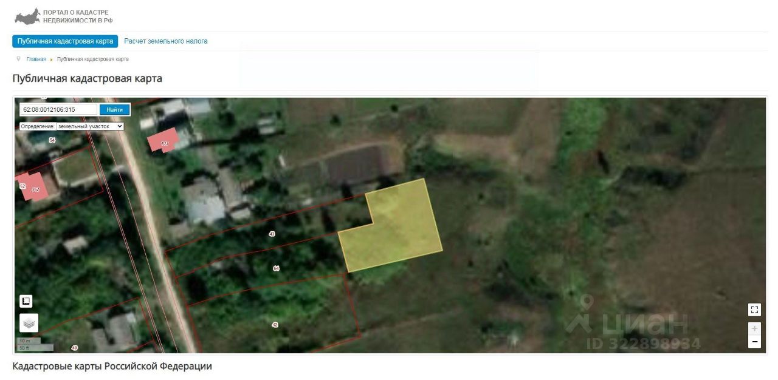
Task: Select the Публичная кадастровая карта tab
Action: click(x=65, y=41)
